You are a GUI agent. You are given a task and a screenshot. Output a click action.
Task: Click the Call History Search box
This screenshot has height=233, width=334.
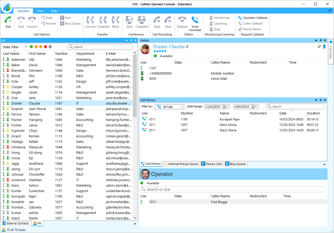pyautogui.click(x=295, y=107)
